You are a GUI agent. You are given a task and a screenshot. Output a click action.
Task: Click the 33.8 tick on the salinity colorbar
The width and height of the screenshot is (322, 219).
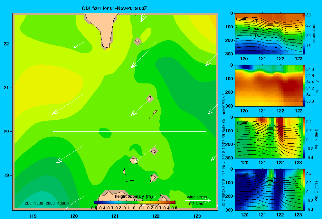coord(310,101)
